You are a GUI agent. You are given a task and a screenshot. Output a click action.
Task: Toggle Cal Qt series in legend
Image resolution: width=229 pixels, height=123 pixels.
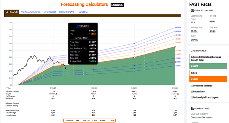click(x=112, y=121)
